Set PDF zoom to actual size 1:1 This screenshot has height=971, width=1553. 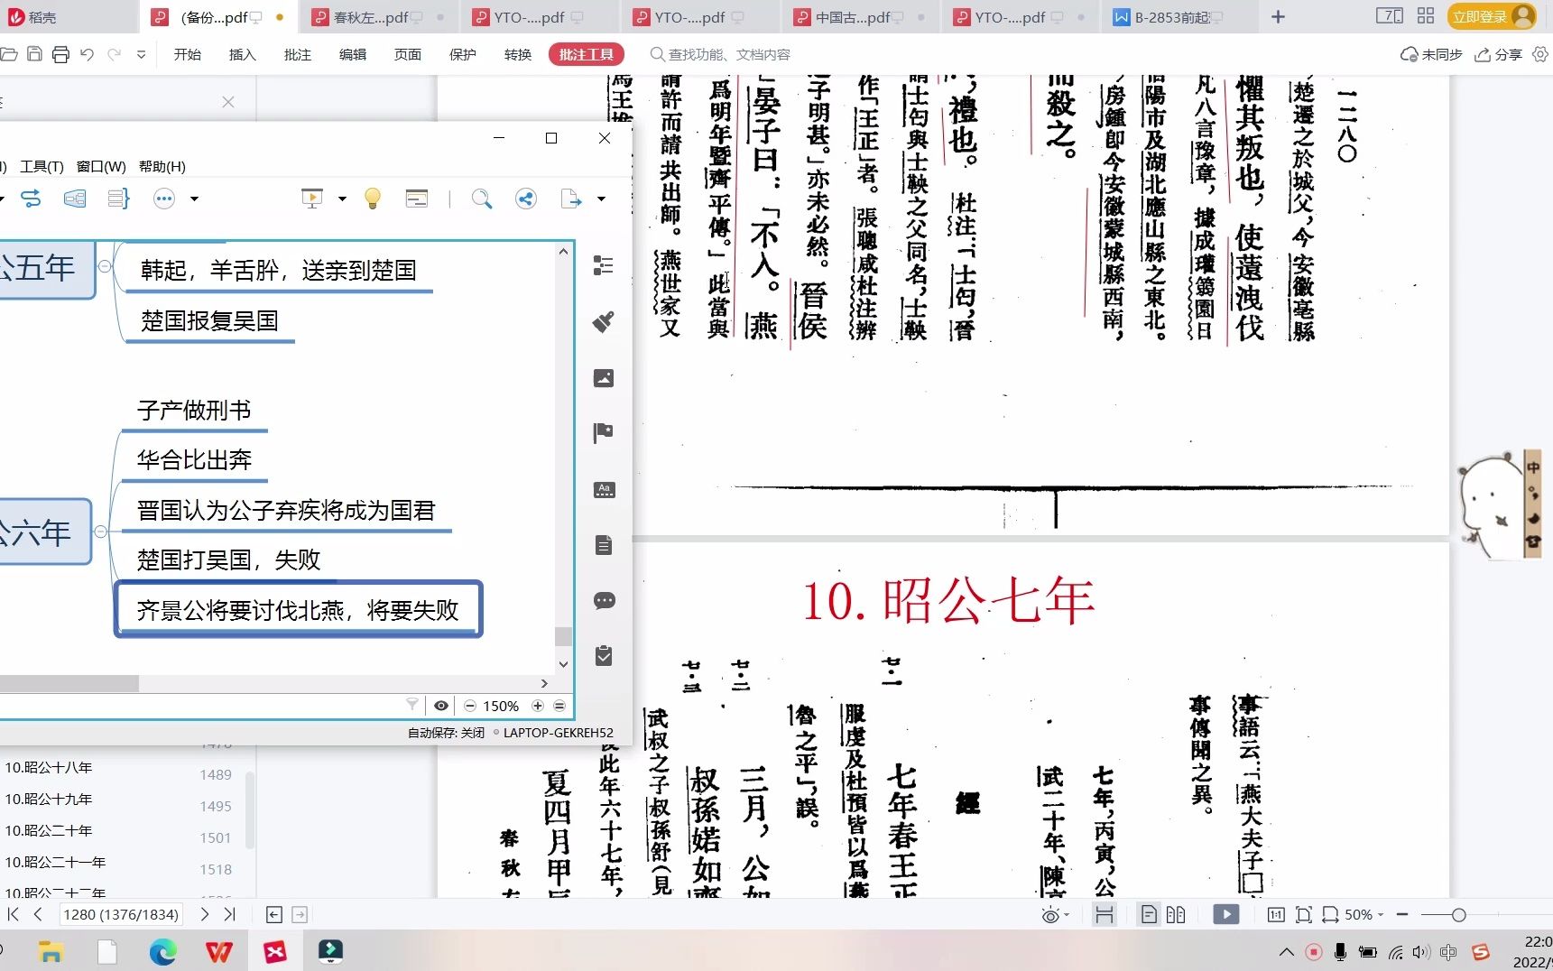point(1276,915)
